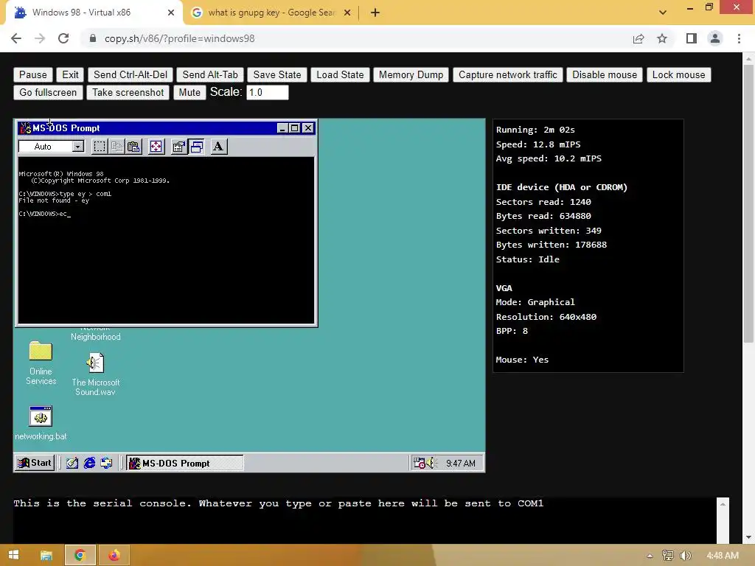Close the Google Search tab
755x566 pixels.
coord(347,13)
